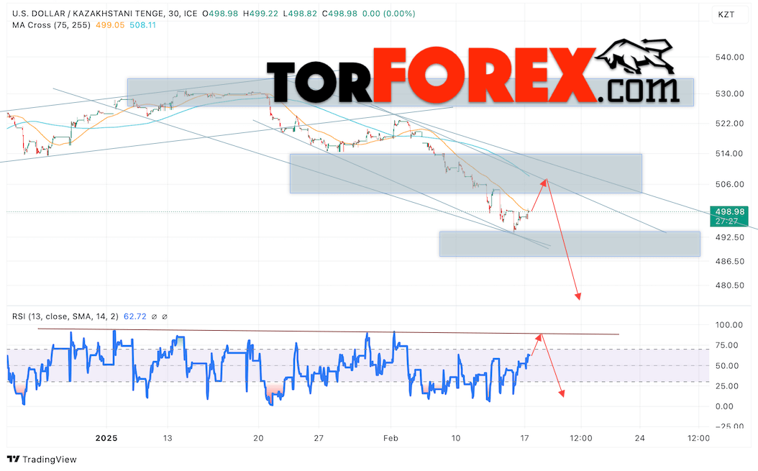Image resolution: width=758 pixels, height=471 pixels.
Task: Click the last ∅ icon in the RSI legend
Action: pos(165,316)
